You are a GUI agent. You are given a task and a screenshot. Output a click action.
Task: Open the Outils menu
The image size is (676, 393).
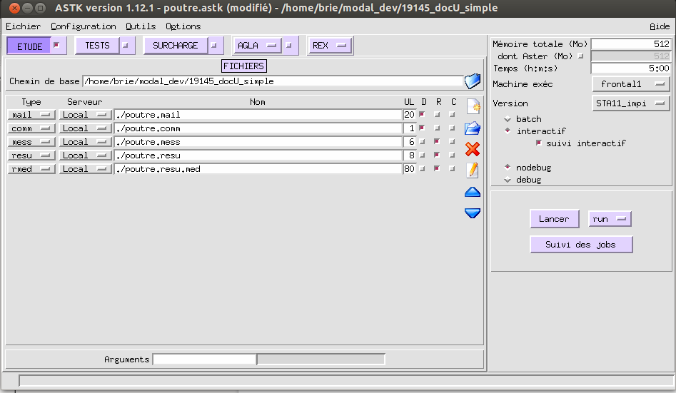(x=141, y=26)
